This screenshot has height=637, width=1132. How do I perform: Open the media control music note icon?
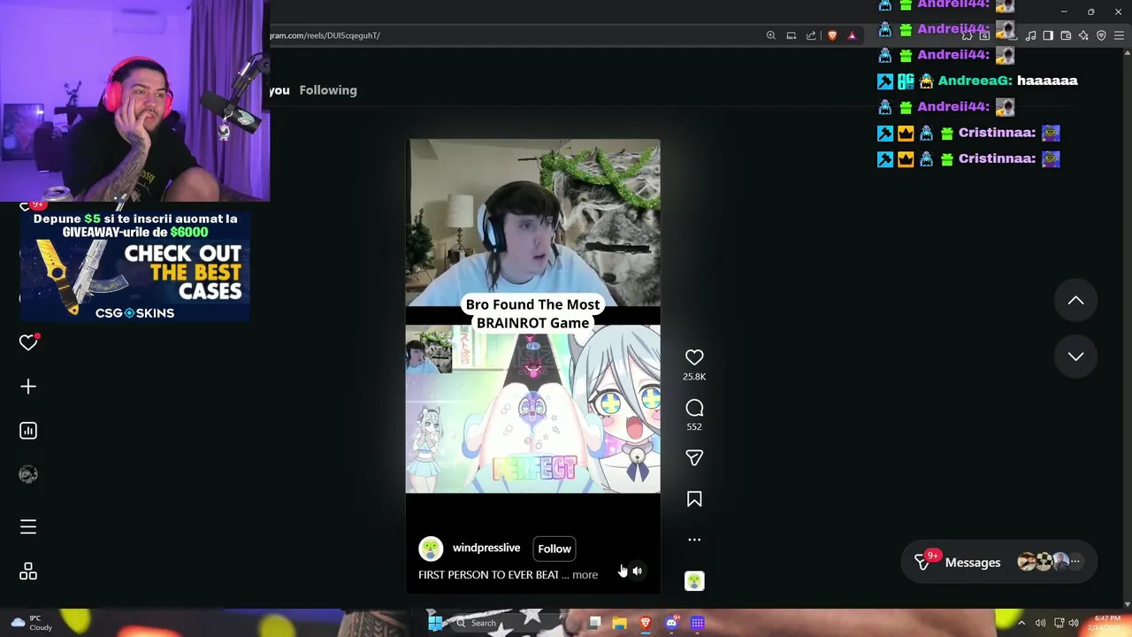click(1030, 35)
